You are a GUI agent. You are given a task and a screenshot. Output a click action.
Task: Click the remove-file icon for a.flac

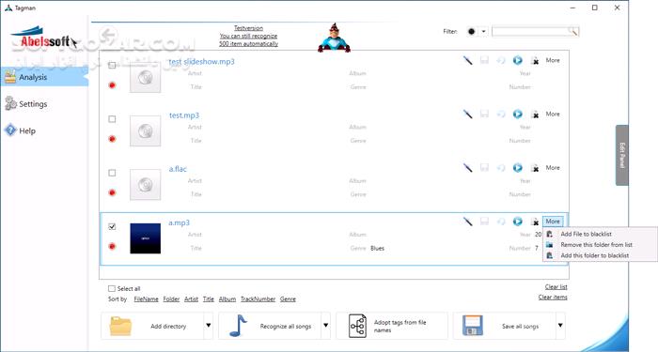pyautogui.click(x=535, y=168)
